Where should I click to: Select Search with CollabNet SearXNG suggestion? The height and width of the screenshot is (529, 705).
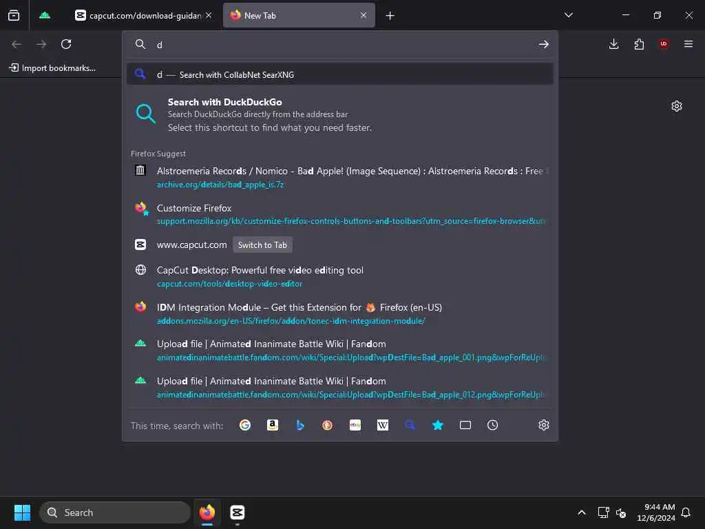pyautogui.click(x=340, y=74)
